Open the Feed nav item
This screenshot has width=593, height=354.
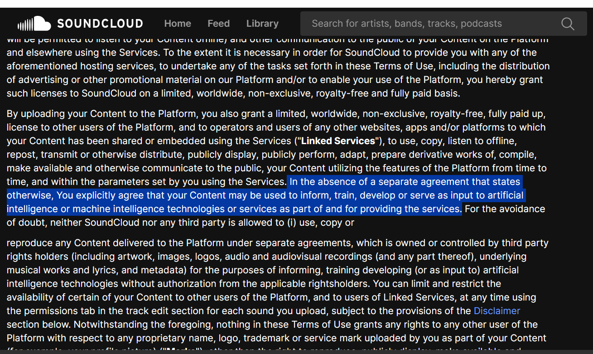coord(219,24)
